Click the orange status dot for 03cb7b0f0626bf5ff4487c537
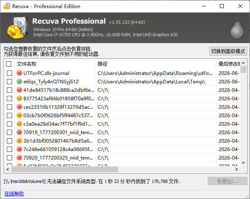 click(19, 115)
